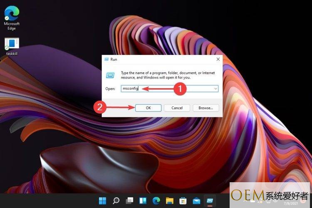Screen dimensions: 312x208
Task: Open Microsoft Edge desktop shortcut
Action: (x=12, y=15)
